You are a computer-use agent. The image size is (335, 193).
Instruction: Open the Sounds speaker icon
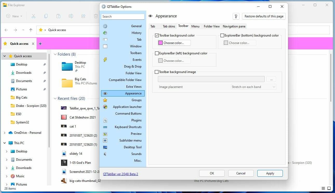pyautogui.click(x=105, y=154)
